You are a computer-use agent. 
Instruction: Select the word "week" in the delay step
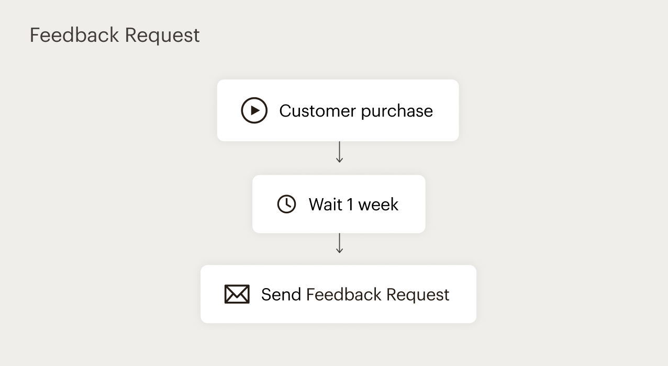pyautogui.click(x=378, y=204)
